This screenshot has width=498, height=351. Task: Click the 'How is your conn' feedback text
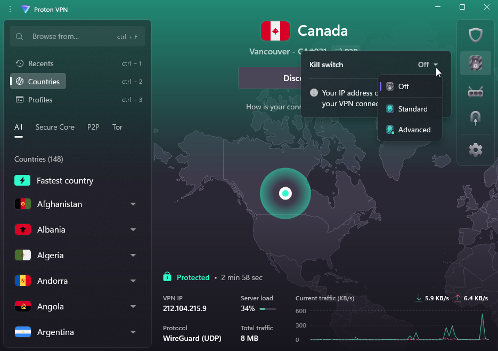coord(273,107)
